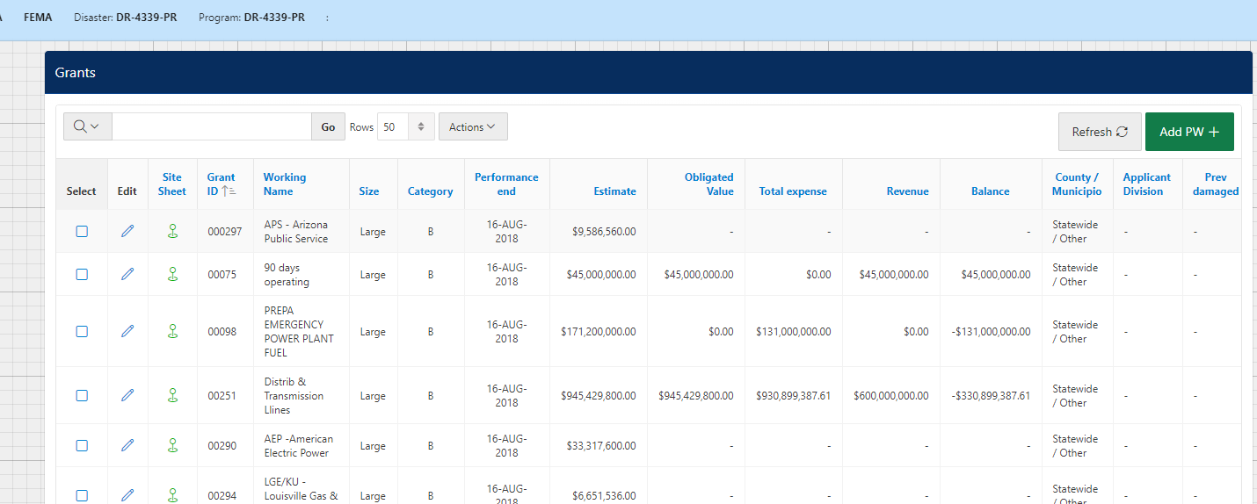Sort by Obligated Value column header
The width and height of the screenshot is (1257, 504).
tap(708, 184)
